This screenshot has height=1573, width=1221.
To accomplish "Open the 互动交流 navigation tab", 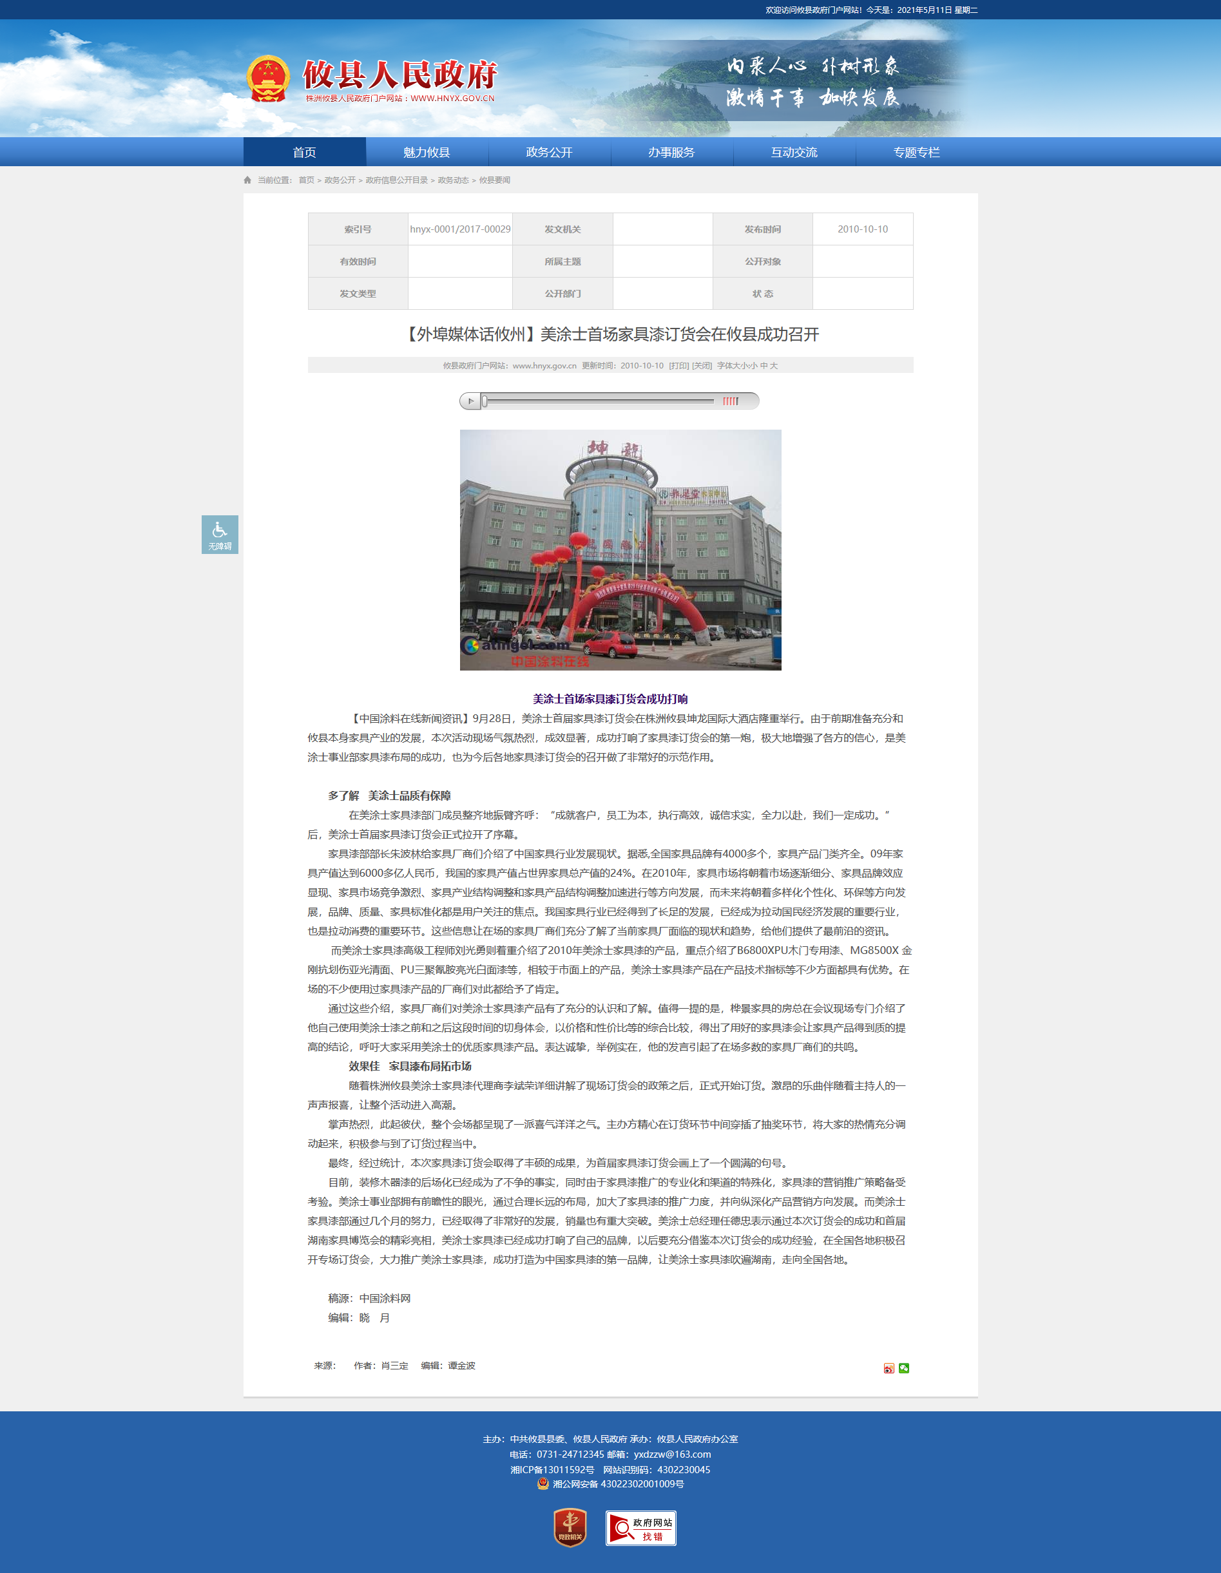I will (x=794, y=152).
